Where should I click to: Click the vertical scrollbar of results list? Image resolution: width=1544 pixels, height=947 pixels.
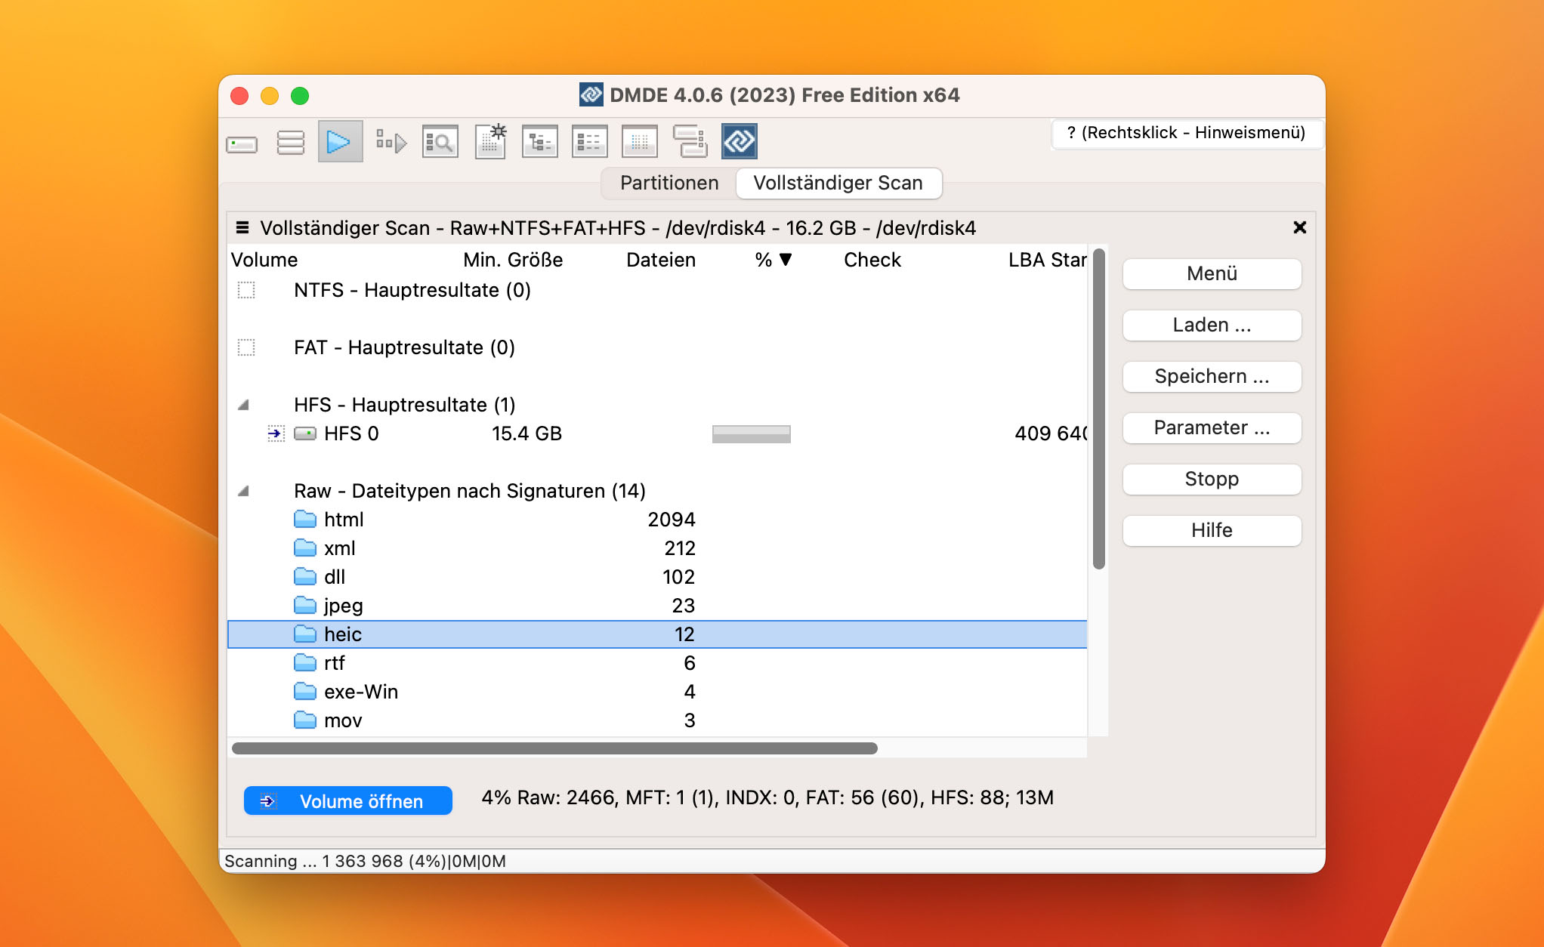pyautogui.click(x=1099, y=409)
